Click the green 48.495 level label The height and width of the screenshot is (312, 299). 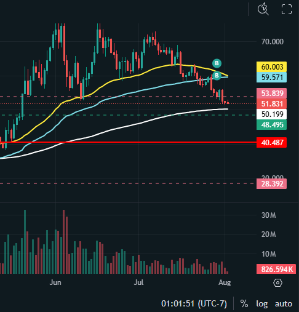pos(271,125)
